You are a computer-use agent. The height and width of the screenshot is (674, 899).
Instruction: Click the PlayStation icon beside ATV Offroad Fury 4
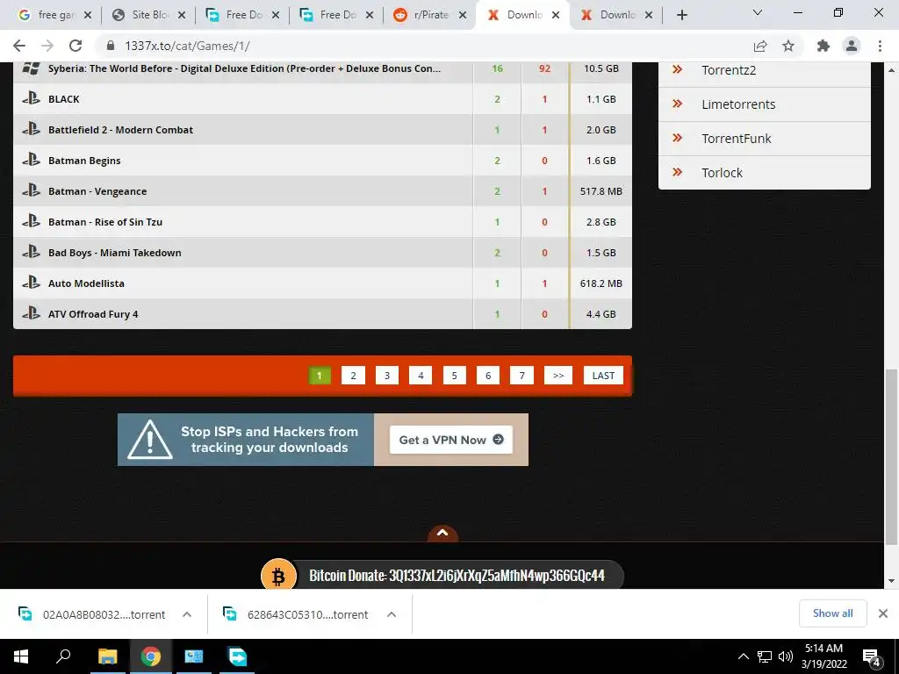31,313
